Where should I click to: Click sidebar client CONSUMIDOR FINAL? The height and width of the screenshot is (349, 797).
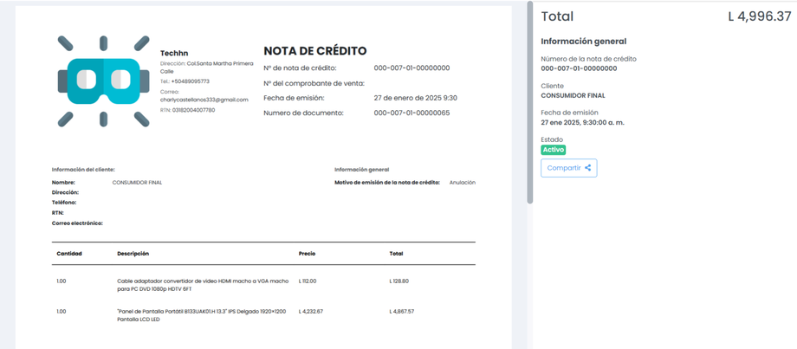573,95
